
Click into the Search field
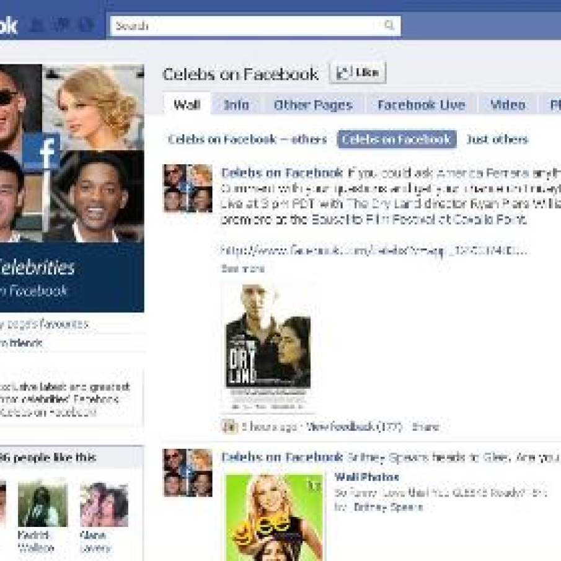click(x=255, y=26)
